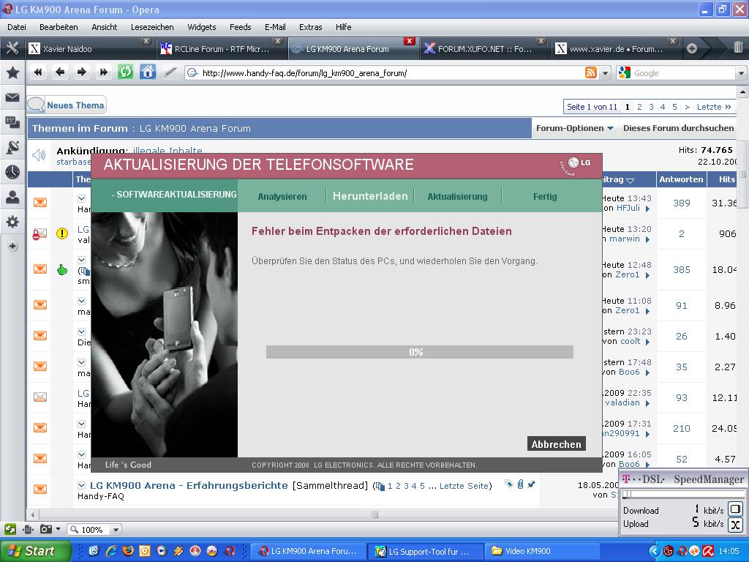This screenshot has height=562, width=749.
Task: Switch to the www.xavier.de tab
Action: tap(616, 48)
